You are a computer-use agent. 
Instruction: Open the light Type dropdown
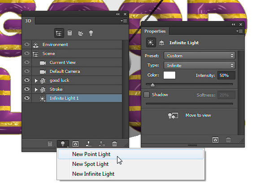pyautogui.click(x=200, y=65)
